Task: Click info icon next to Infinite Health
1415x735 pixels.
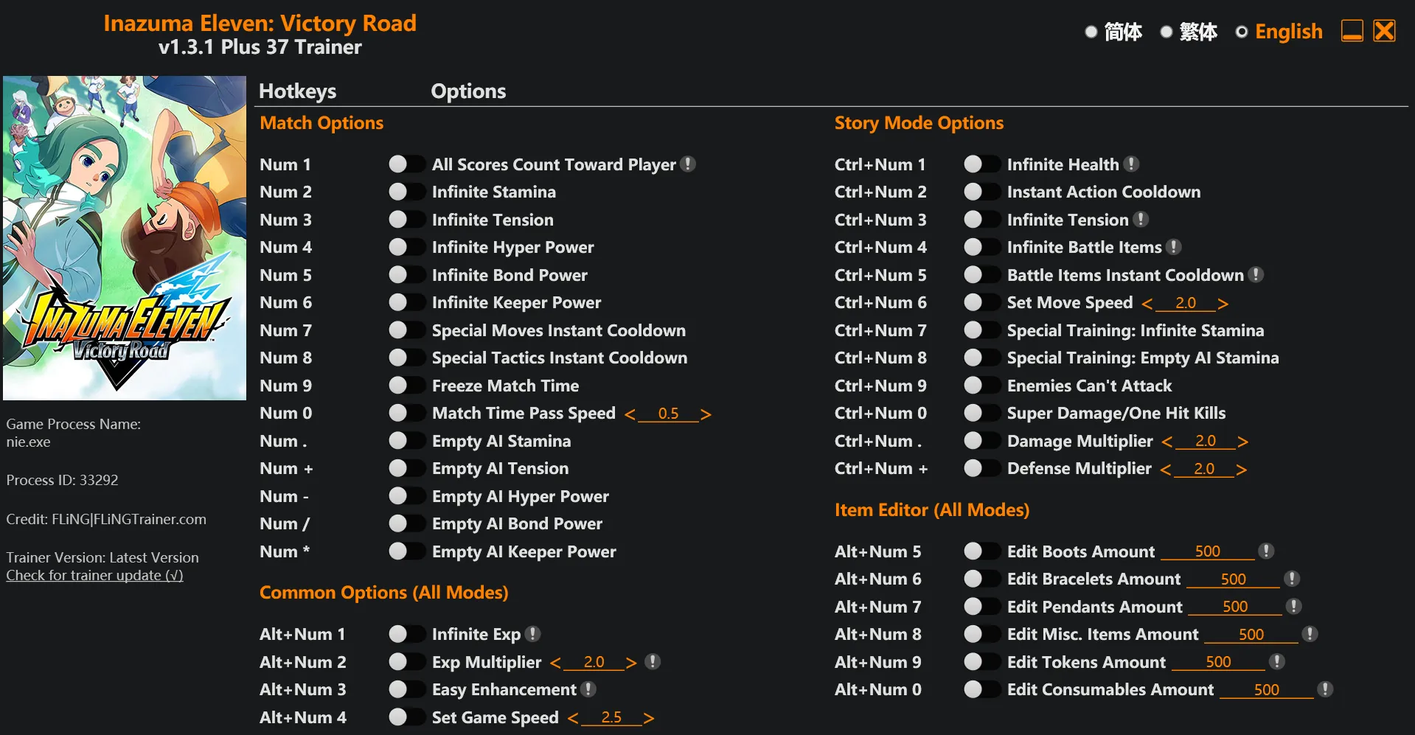Action: click(1131, 164)
